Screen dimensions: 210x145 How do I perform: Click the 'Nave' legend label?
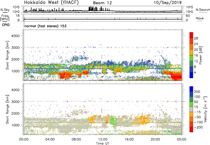pyautogui.click(x=200, y=18)
